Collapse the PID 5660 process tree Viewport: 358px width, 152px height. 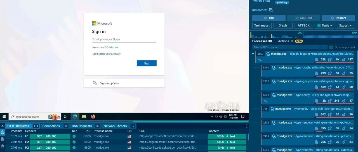(x=253, y=54)
